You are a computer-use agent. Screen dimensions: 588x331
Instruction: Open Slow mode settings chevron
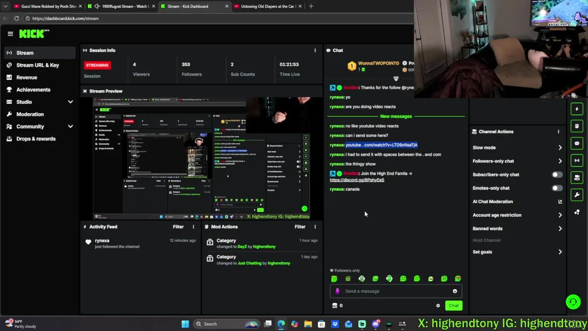(560, 148)
